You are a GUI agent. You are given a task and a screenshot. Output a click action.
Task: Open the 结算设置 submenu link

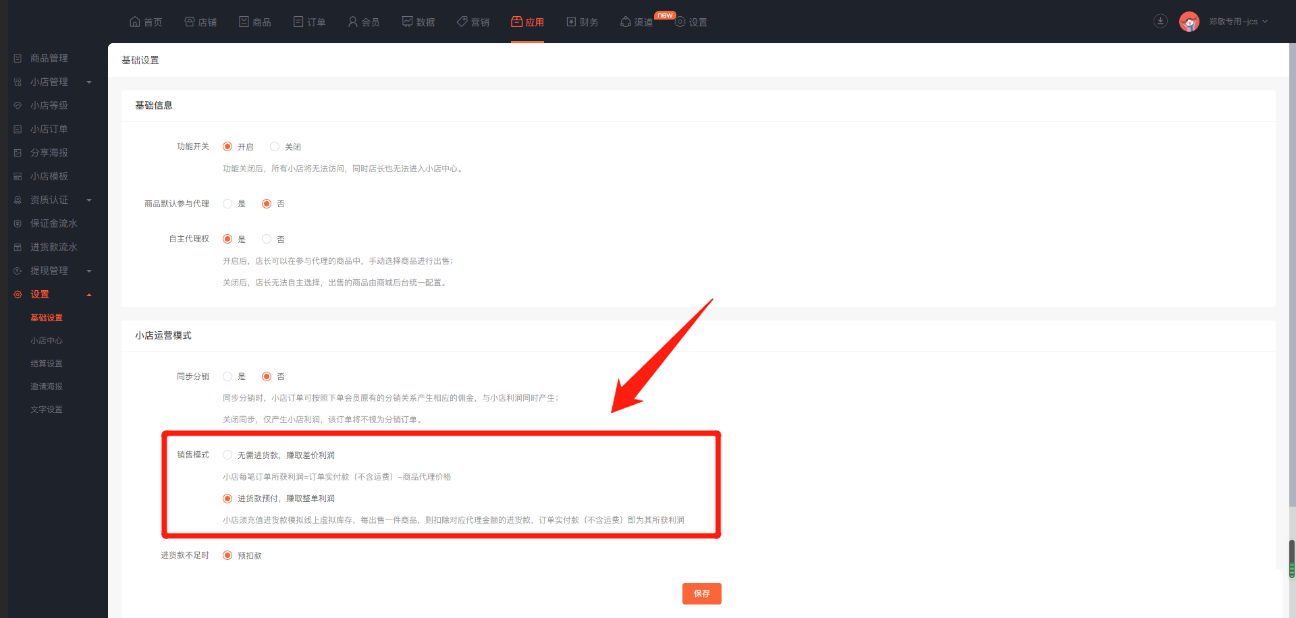[47, 364]
